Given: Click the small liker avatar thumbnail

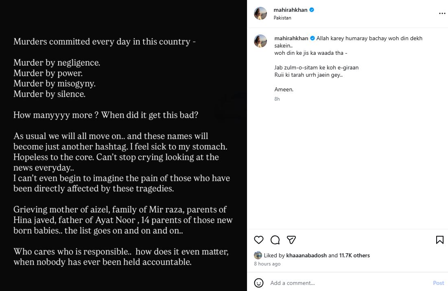Looking at the screenshot, I should coord(258,255).
